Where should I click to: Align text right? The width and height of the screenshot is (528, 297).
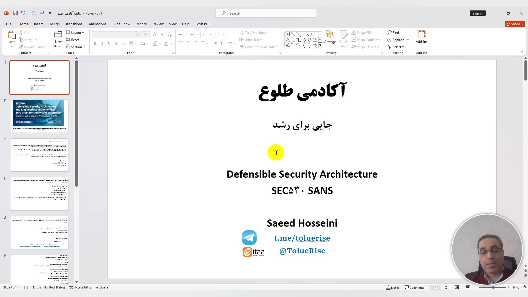point(195,43)
